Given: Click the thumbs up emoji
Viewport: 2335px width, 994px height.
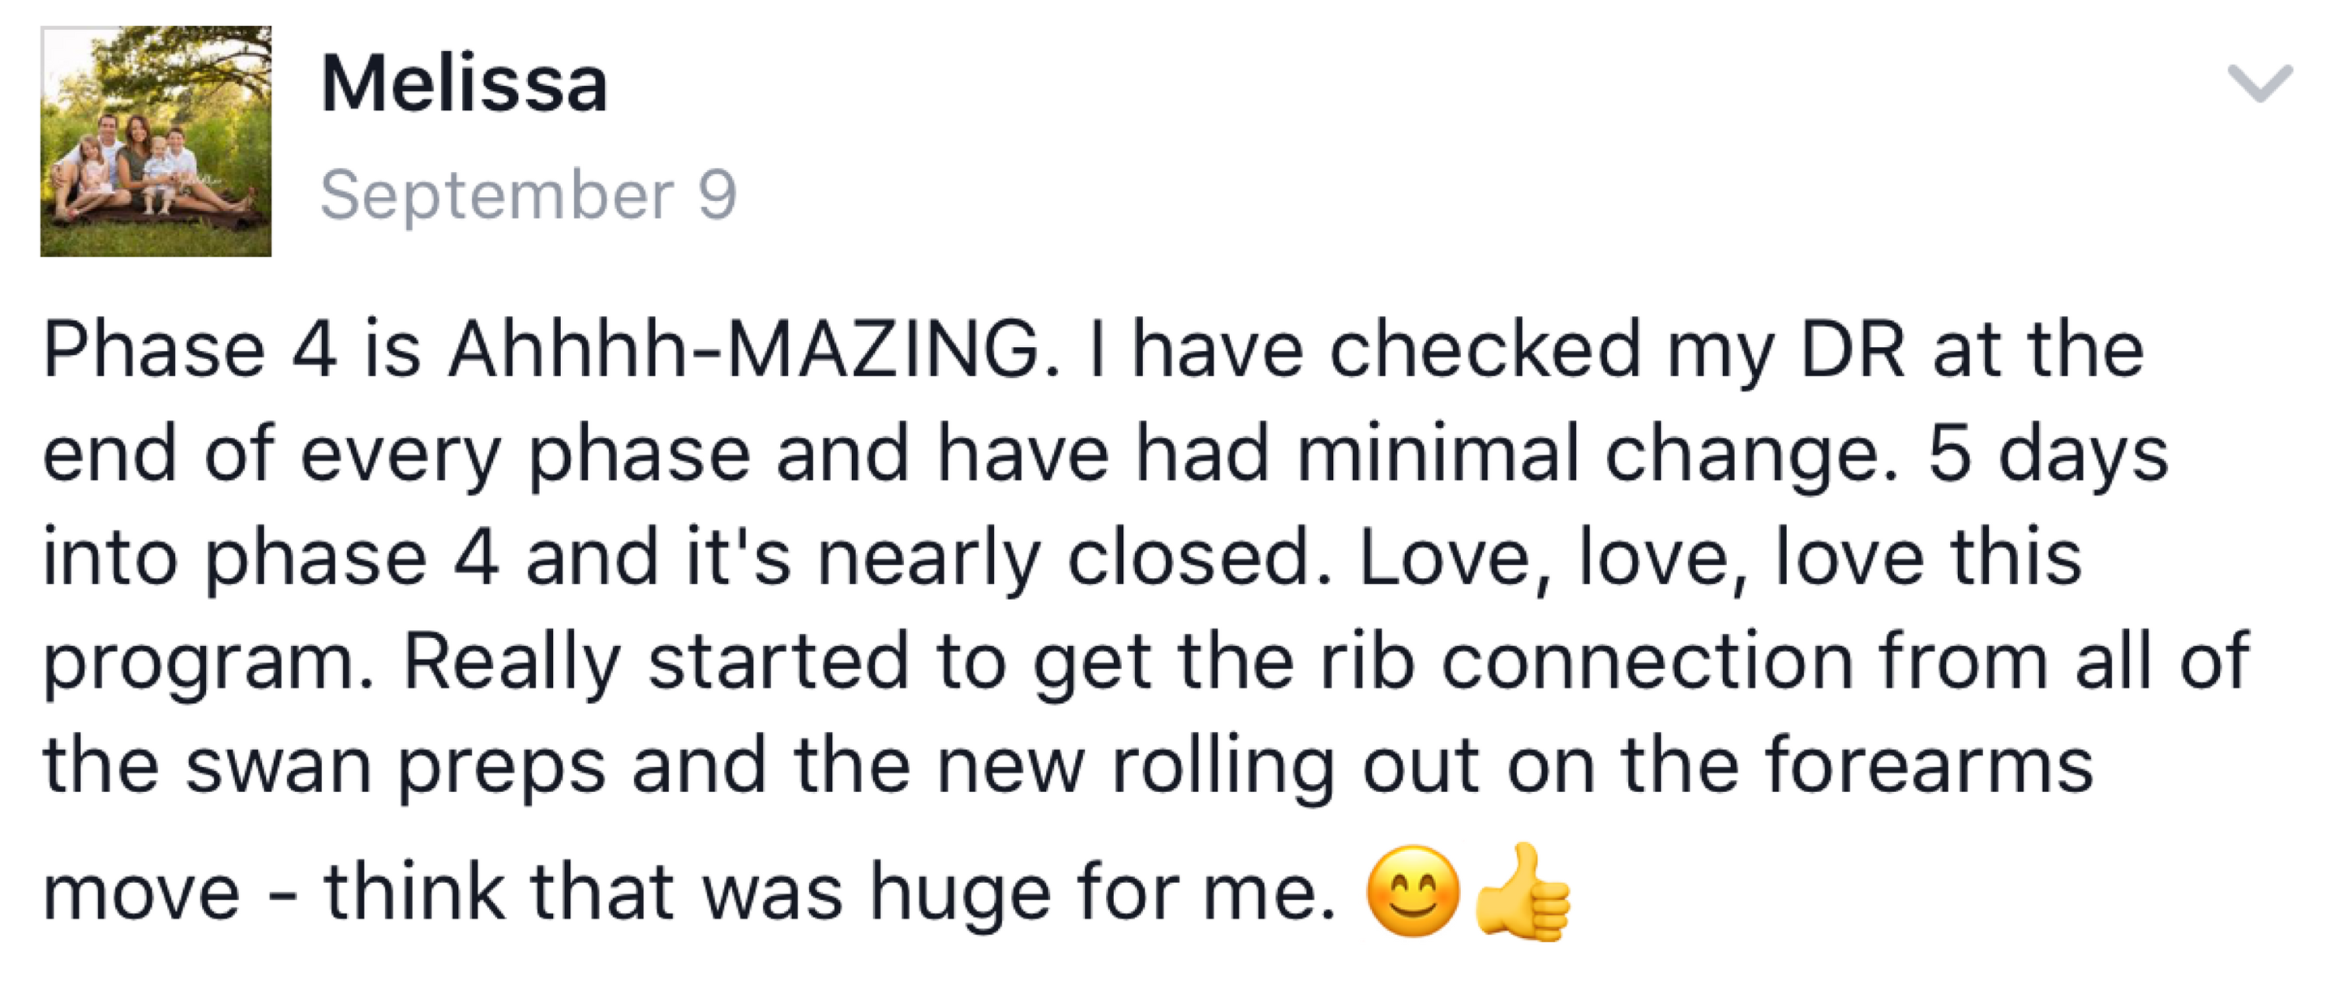Looking at the screenshot, I should [x=1523, y=892].
